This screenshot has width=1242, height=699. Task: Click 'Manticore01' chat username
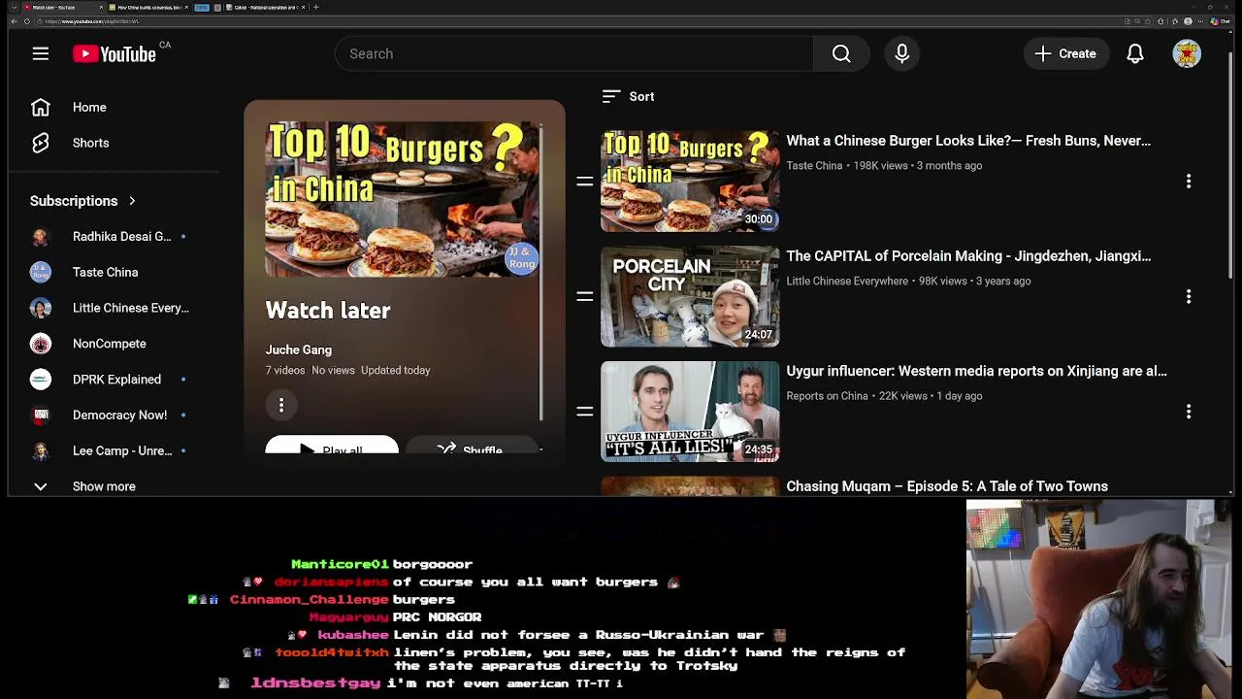[340, 564]
